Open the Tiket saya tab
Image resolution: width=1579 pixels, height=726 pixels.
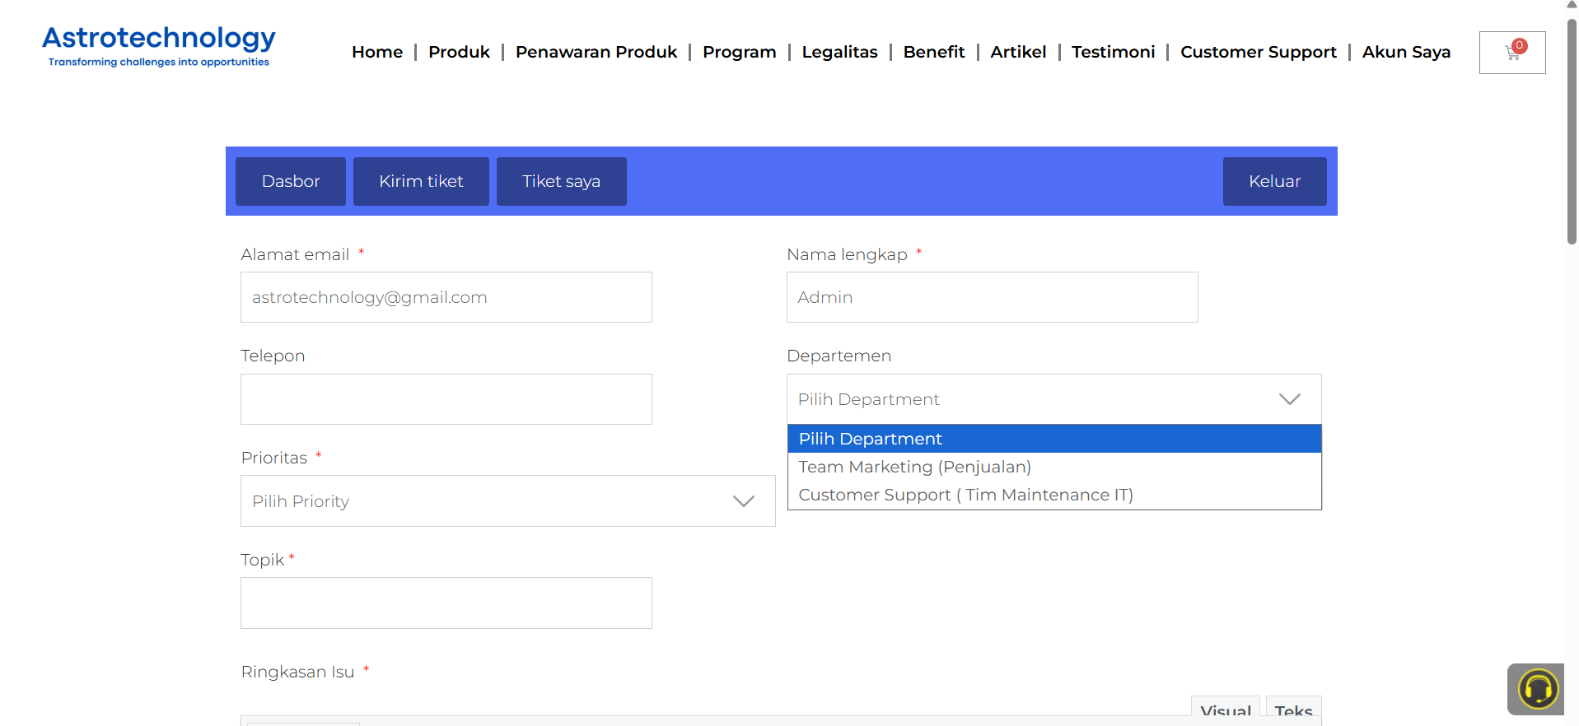(561, 181)
